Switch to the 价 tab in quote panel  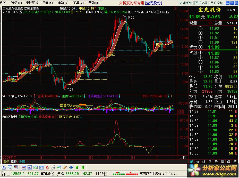pyautogui.click(x=198, y=162)
